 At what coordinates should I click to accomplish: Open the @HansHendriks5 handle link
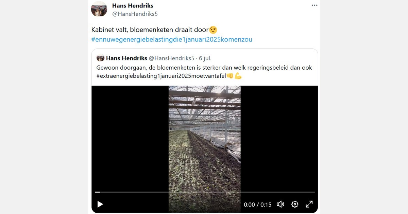[x=135, y=14]
